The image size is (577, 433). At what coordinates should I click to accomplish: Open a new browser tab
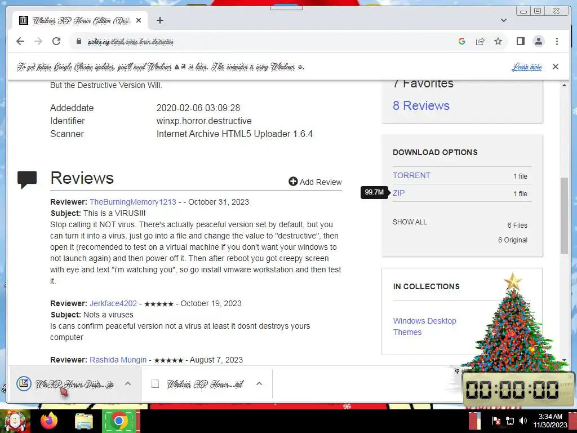[159, 20]
